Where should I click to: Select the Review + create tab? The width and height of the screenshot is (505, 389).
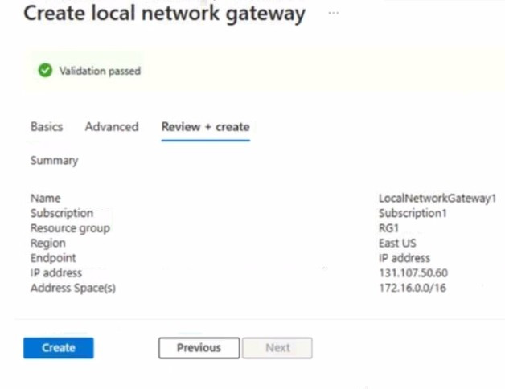(206, 127)
